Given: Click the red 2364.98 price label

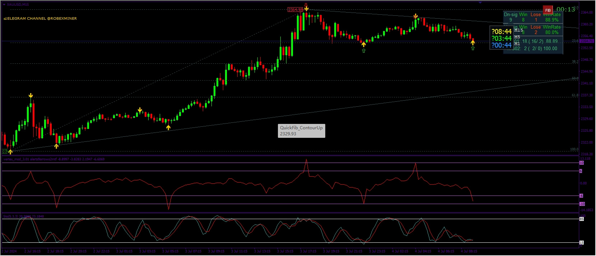Looking at the screenshot, I should pos(295,10).
